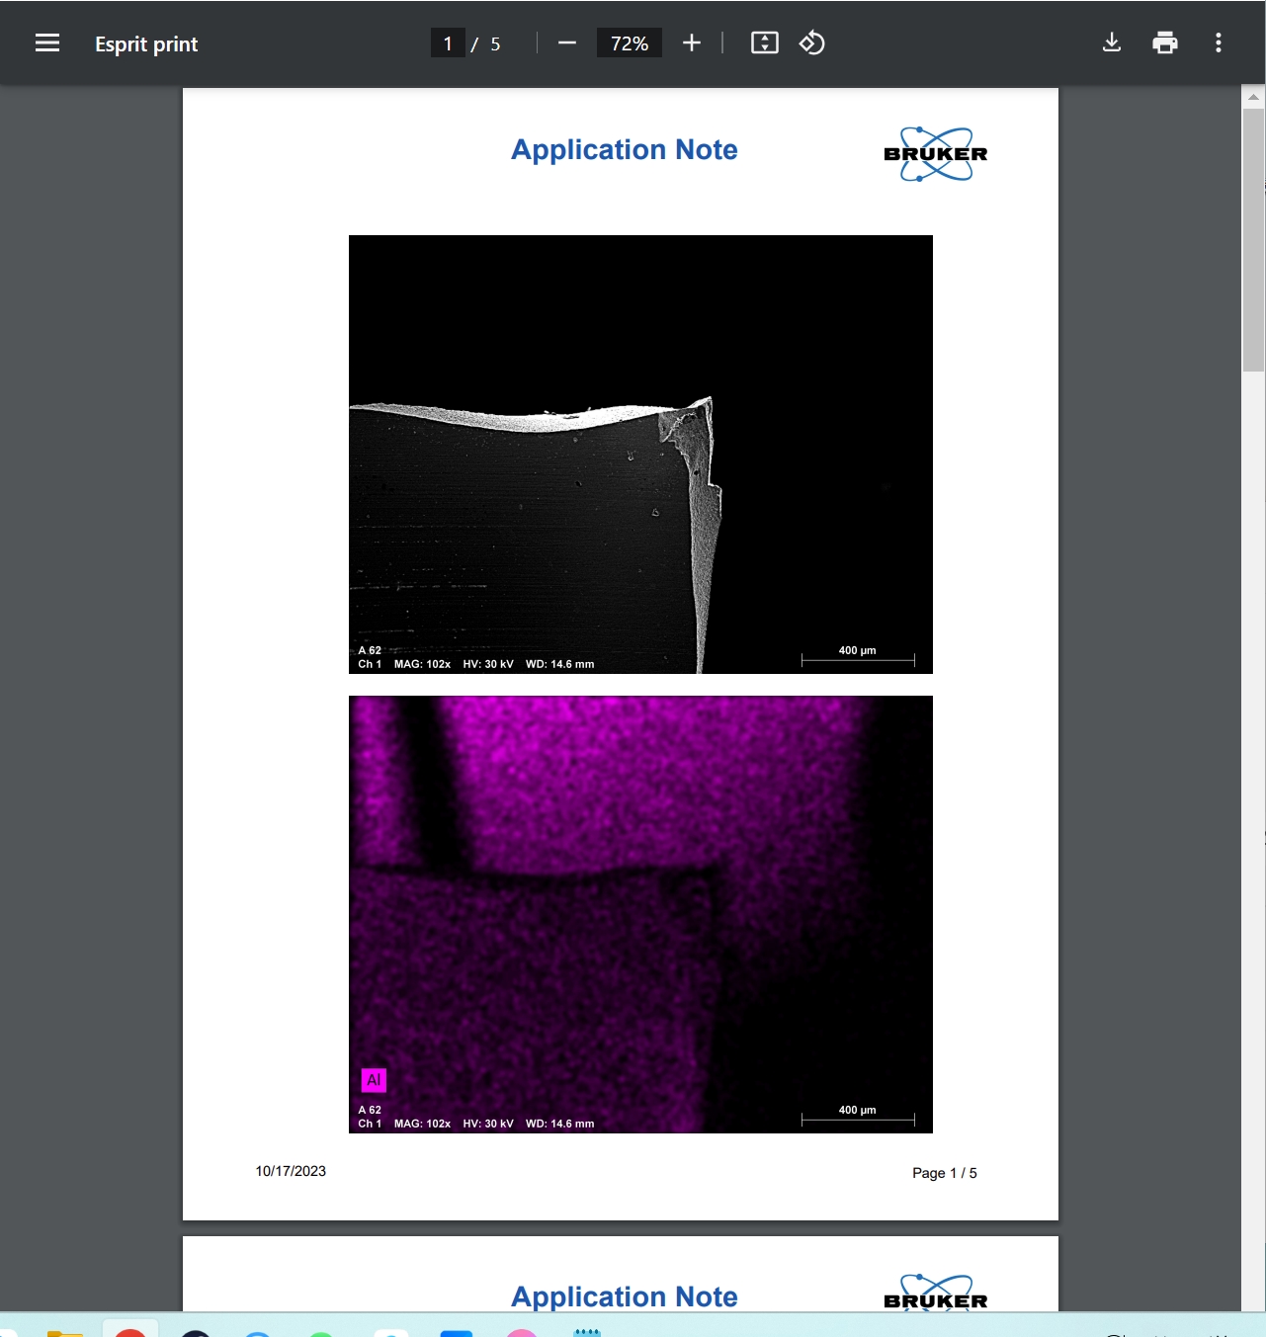Click the Bruker logo on page one
The height and width of the screenshot is (1337, 1266).
pyautogui.click(x=936, y=154)
